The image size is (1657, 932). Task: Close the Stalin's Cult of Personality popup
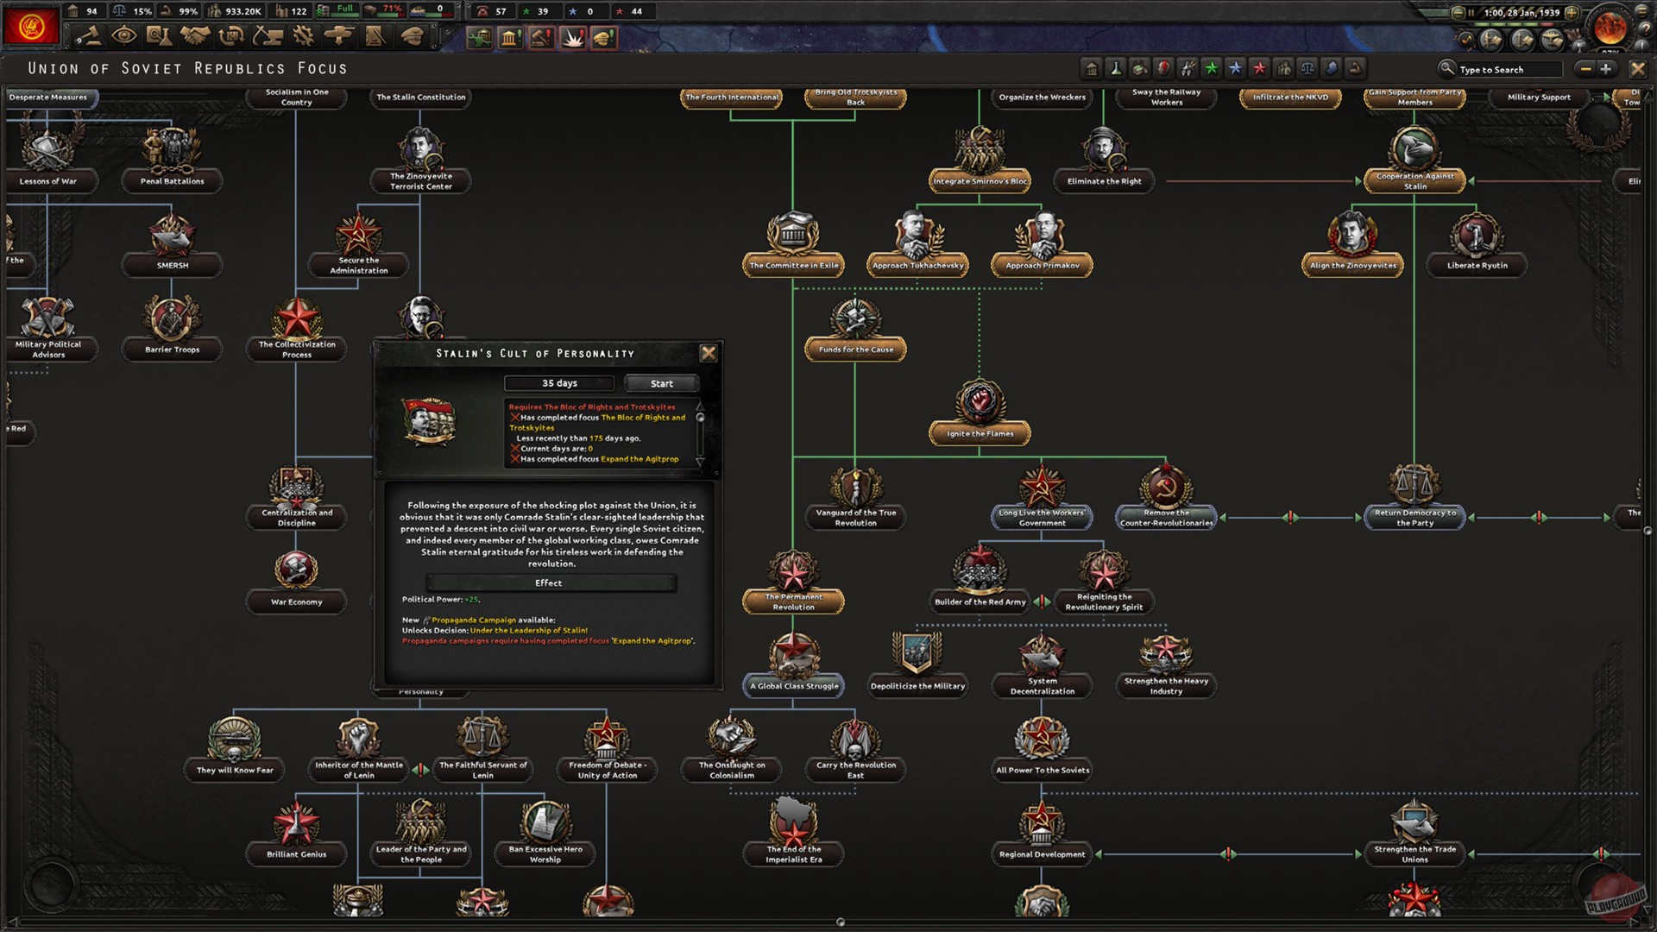pos(709,353)
